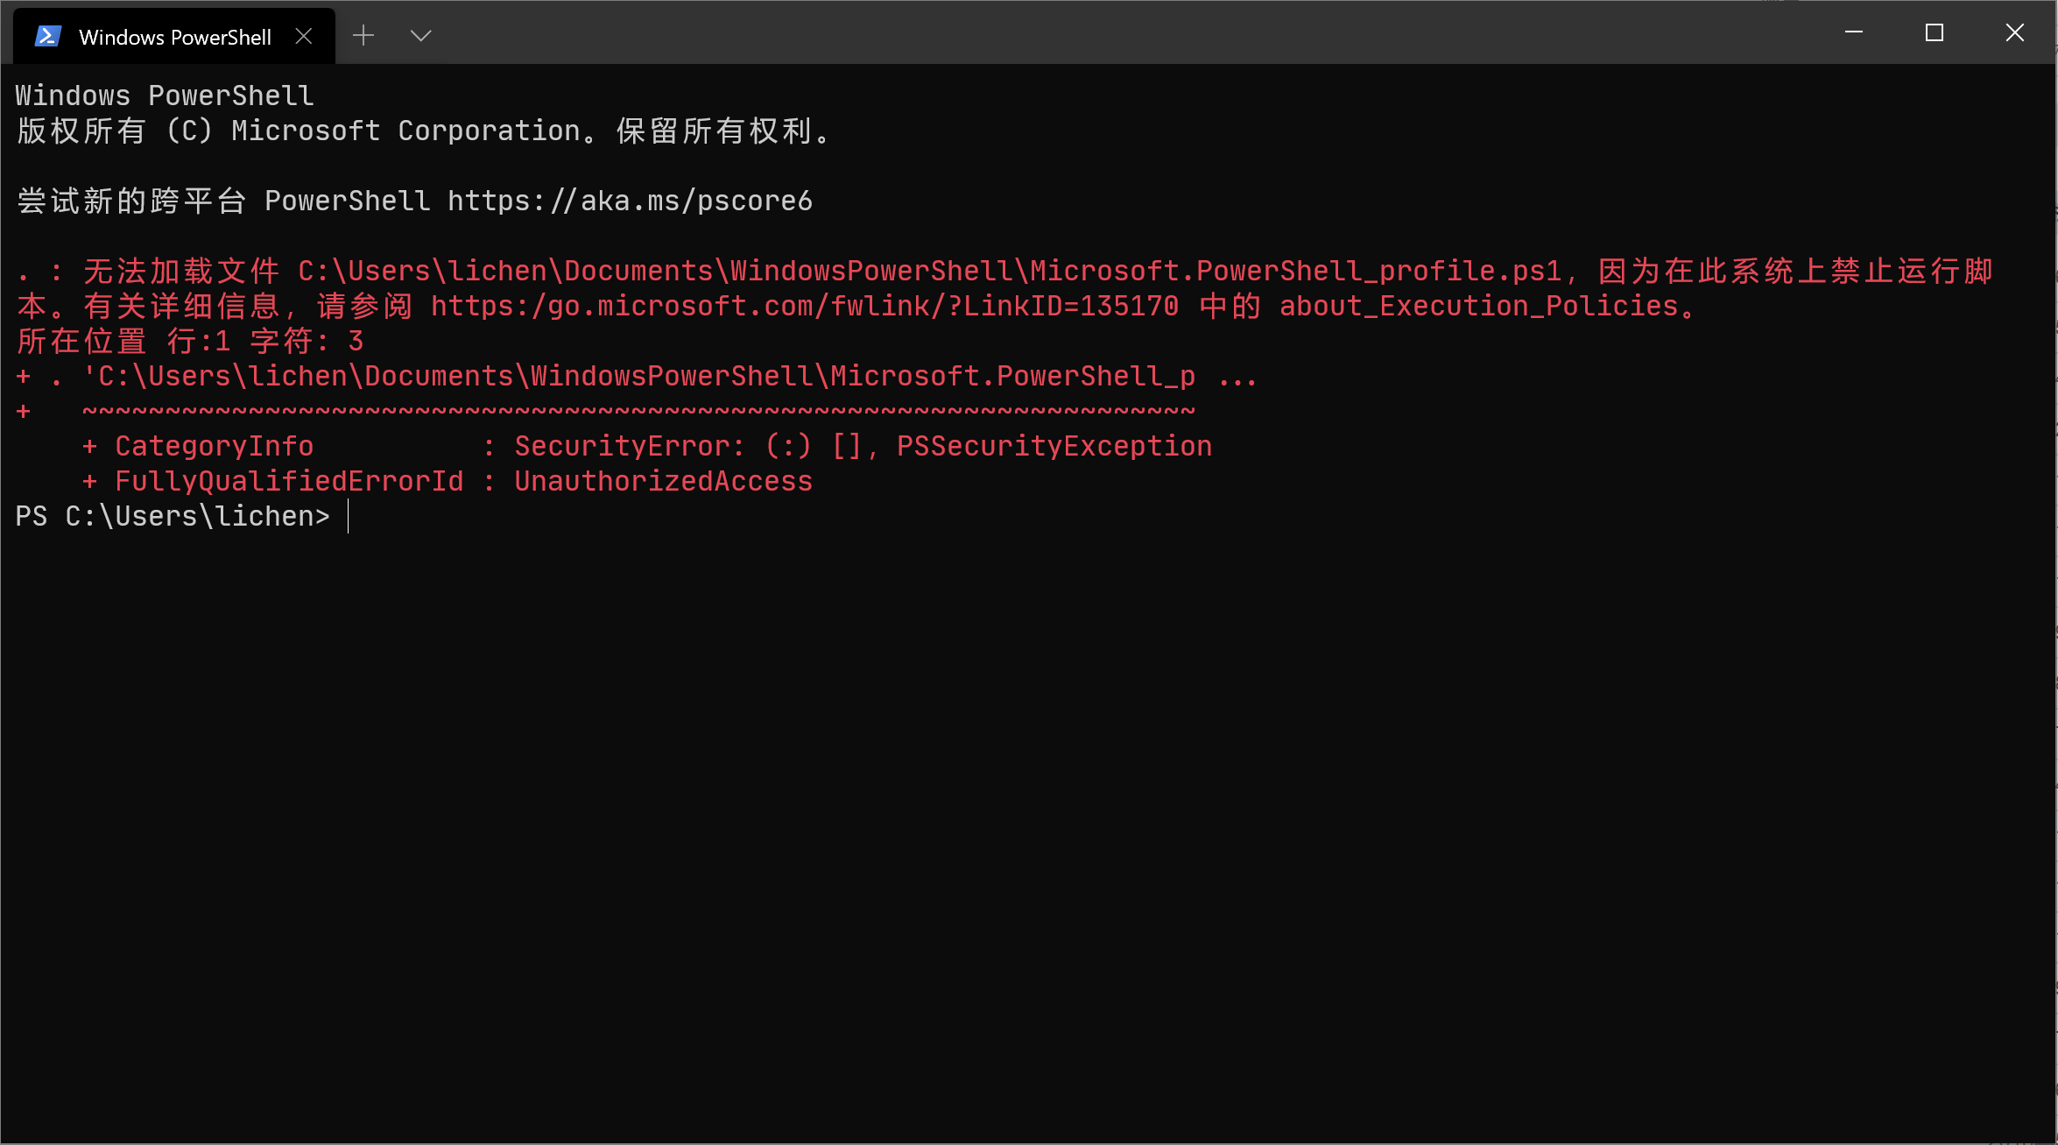Switch to the Windows PowerShell tab label
The width and height of the screenshot is (2058, 1145).
coord(173,37)
